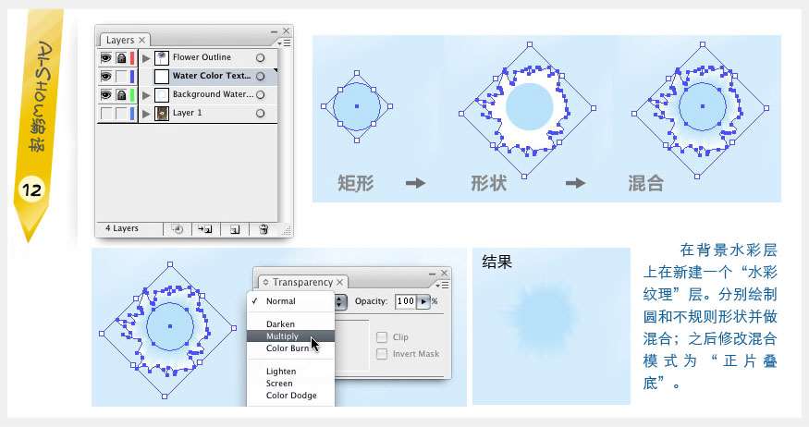The height and width of the screenshot is (427, 809).
Task: Enable the Clip checkbox
Action: (382, 337)
